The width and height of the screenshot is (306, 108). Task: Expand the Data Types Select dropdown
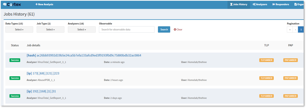click(x=19, y=29)
